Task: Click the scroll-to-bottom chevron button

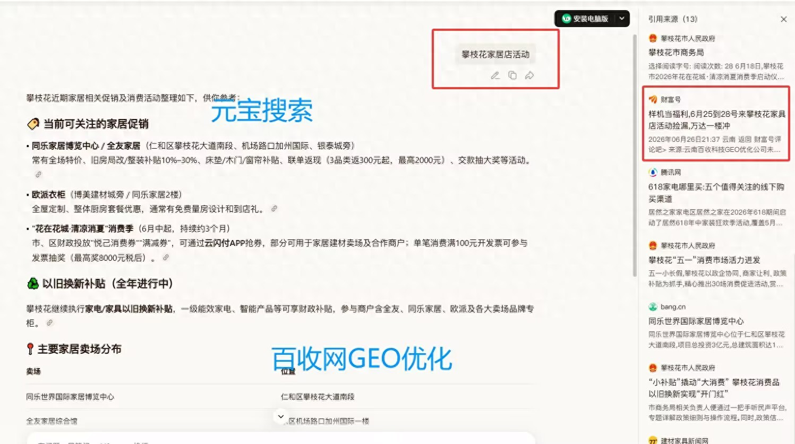Action: 281,417
